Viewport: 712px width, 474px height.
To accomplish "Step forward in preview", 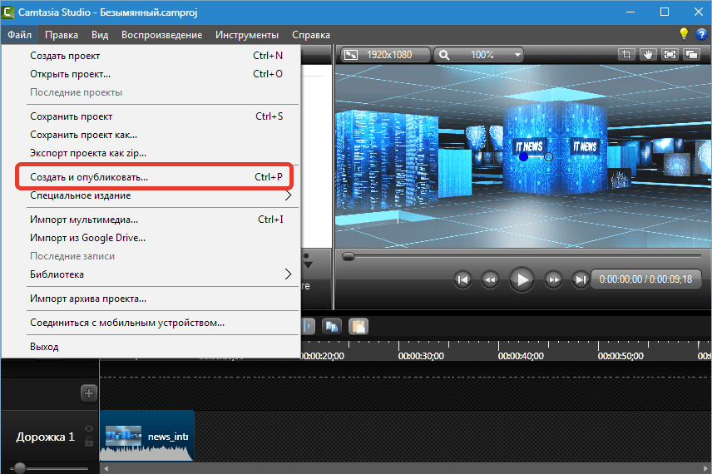I will pos(553,279).
